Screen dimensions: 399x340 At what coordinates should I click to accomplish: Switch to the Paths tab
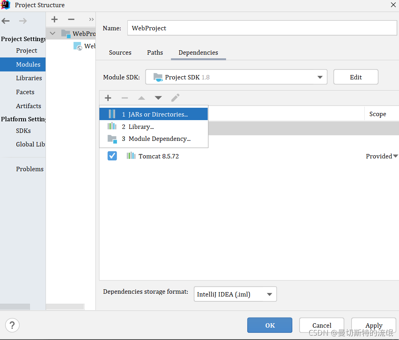click(155, 52)
